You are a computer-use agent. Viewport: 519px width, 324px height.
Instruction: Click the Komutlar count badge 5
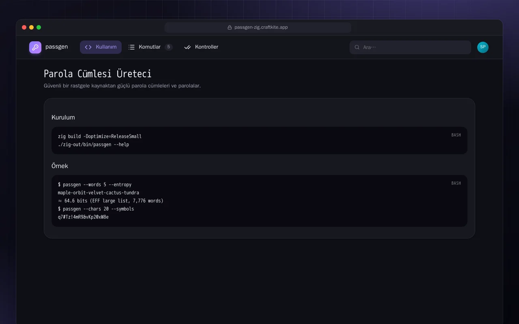(169, 47)
